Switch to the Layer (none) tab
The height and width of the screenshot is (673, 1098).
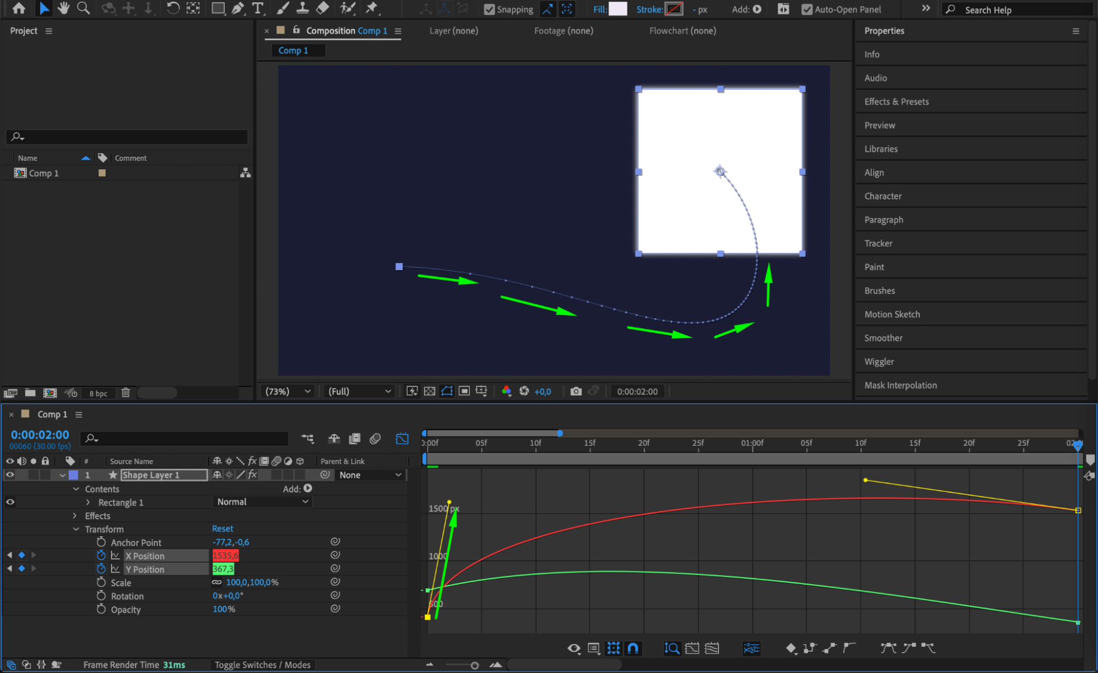pyautogui.click(x=453, y=31)
